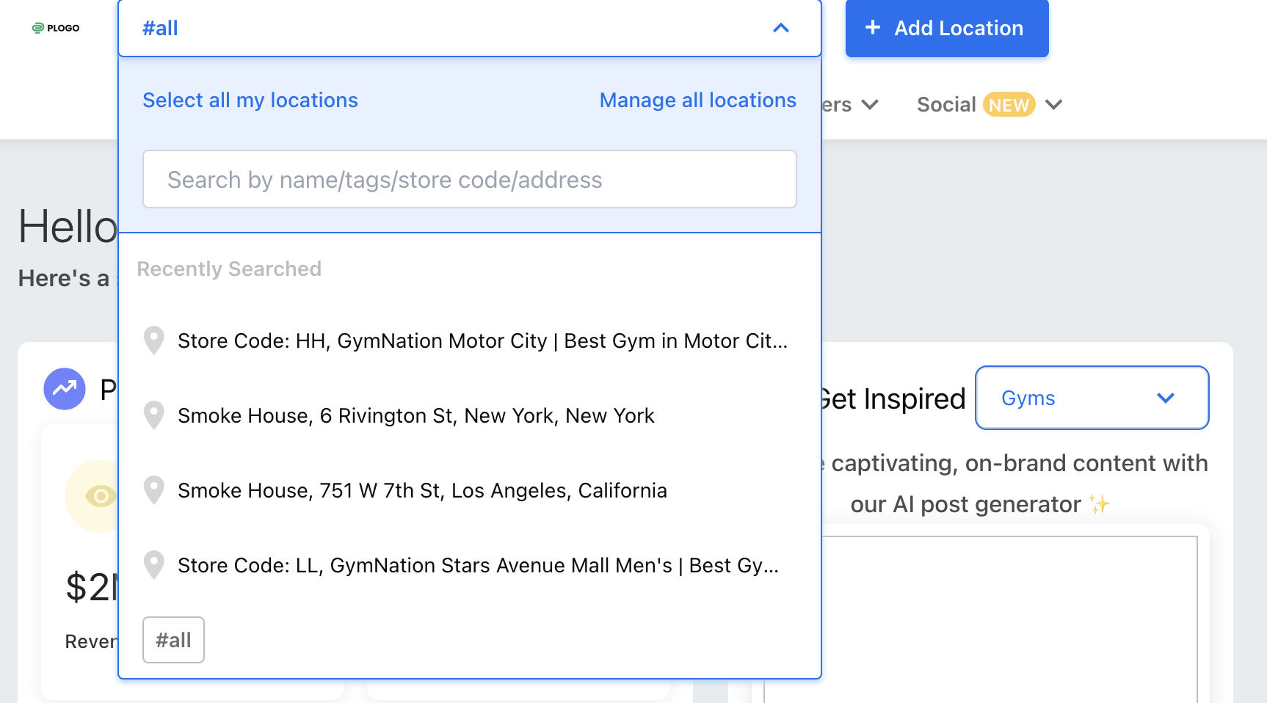Screen dimensions: 1267x703
Task: Focus the search by name/tags/store code field
Action: click(x=470, y=179)
